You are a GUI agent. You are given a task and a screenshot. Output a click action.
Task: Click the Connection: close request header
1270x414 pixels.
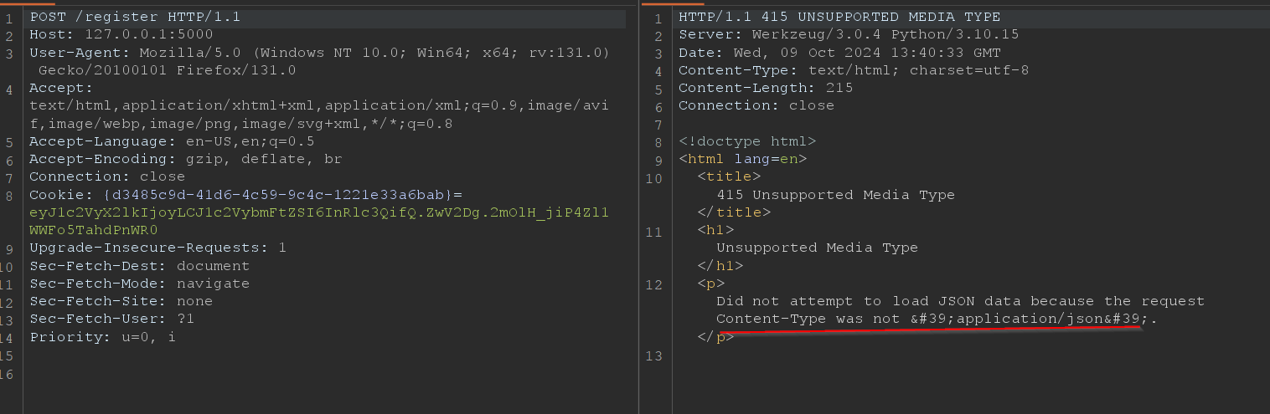tap(107, 176)
